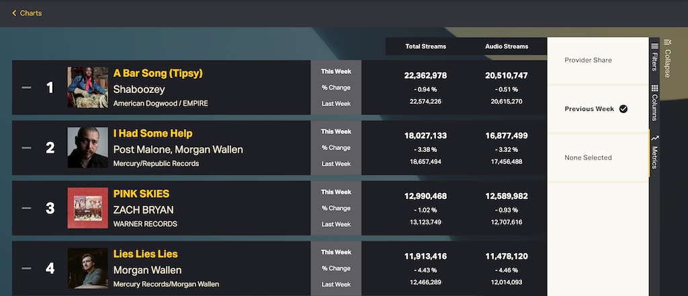The width and height of the screenshot is (688, 296).
Task: Expand row 1 using its dash icon
Action: [x=26, y=87]
